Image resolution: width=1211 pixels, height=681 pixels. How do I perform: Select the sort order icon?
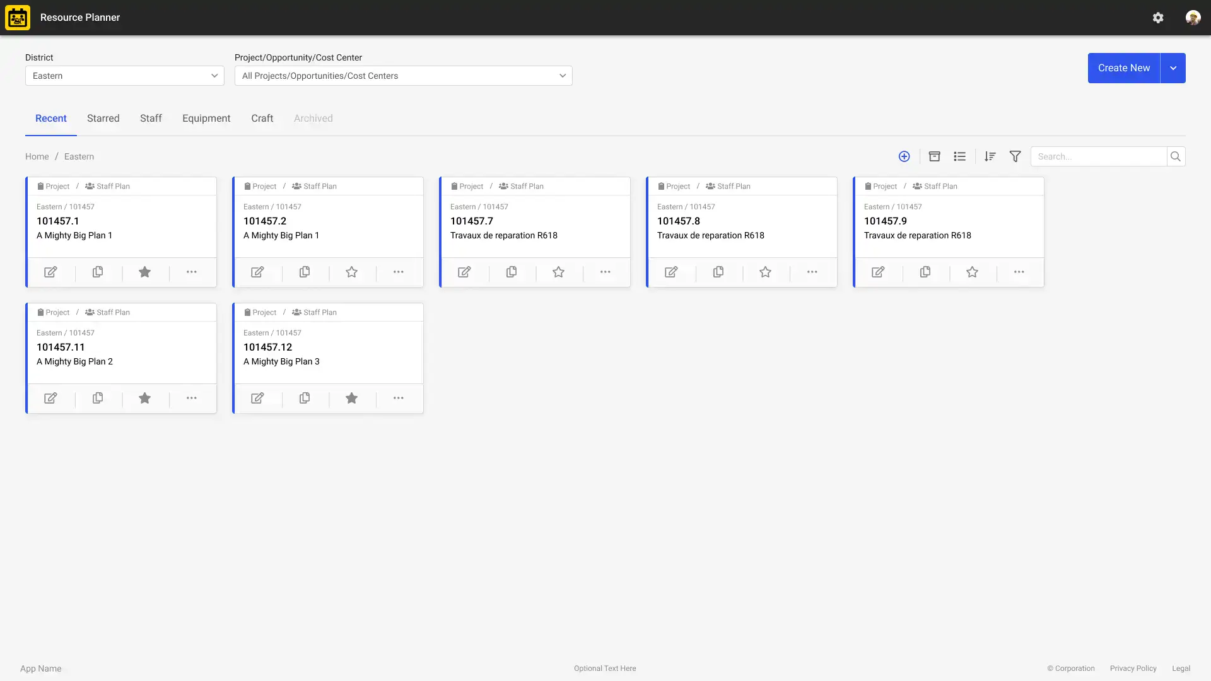tap(989, 156)
